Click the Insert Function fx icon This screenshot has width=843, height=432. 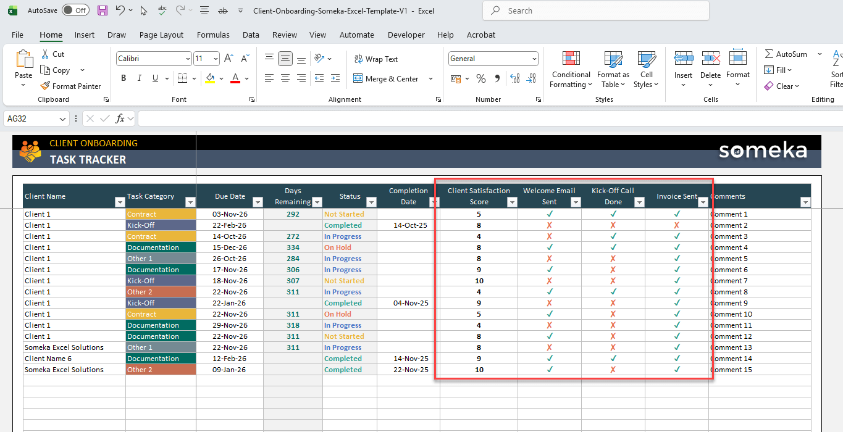tap(120, 118)
